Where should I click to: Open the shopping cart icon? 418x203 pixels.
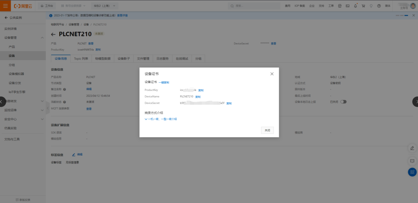point(363,6)
